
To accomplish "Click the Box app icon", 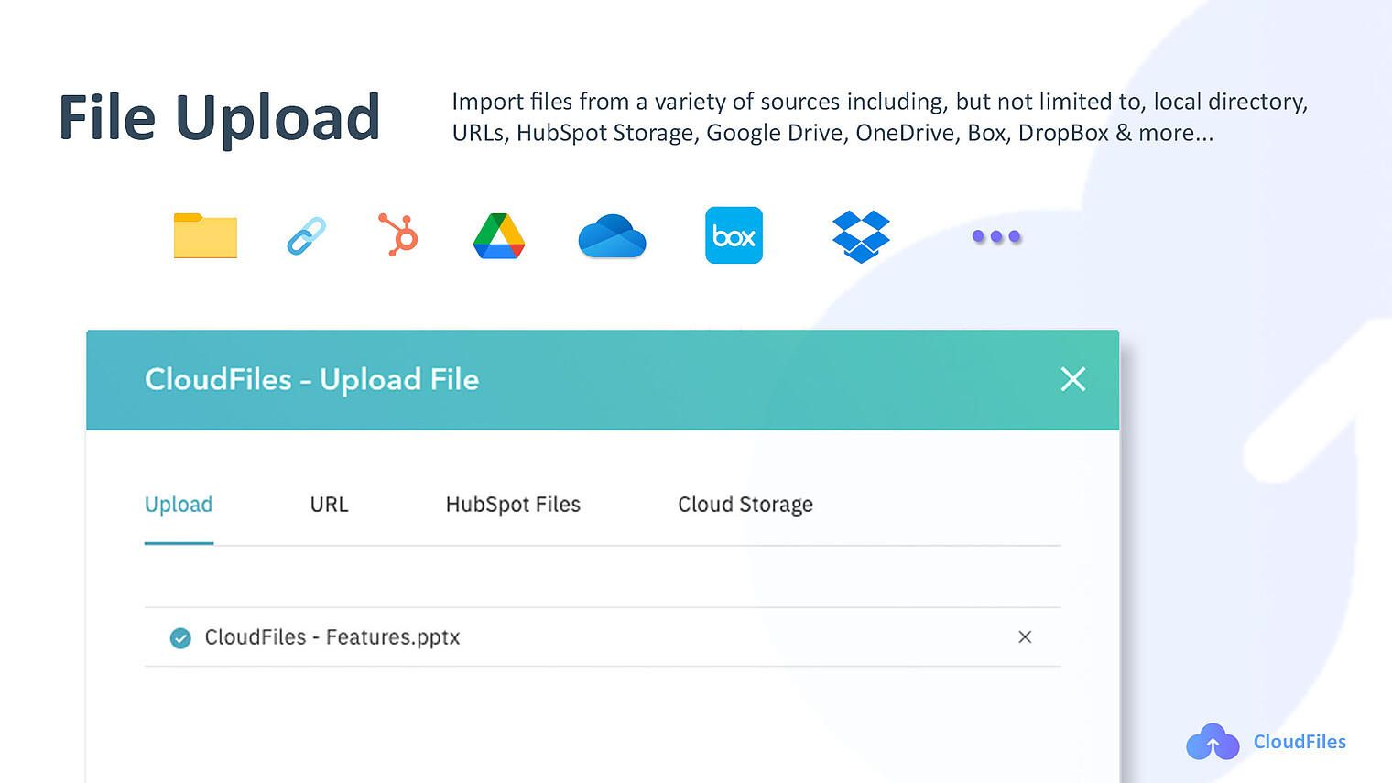I will click(x=734, y=235).
